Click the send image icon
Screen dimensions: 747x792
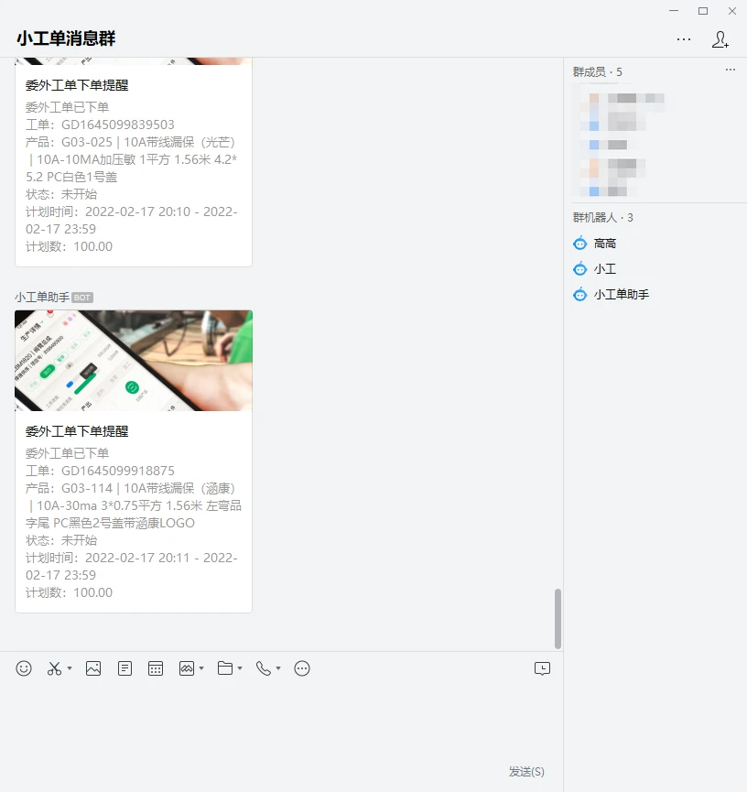point(93,668)
